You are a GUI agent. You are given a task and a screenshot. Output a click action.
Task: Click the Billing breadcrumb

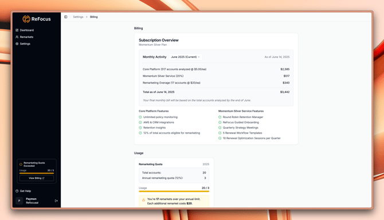click(x=94, y=17)
